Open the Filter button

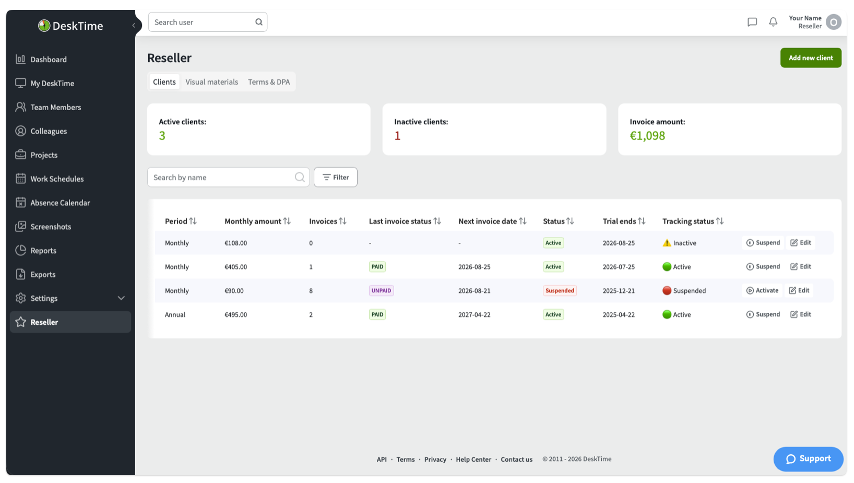coord(335,177)
